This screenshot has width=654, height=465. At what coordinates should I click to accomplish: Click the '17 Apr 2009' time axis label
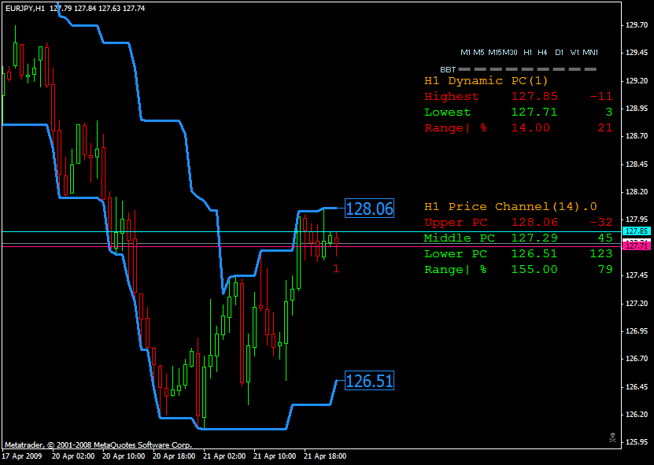(x=22, y=456)
